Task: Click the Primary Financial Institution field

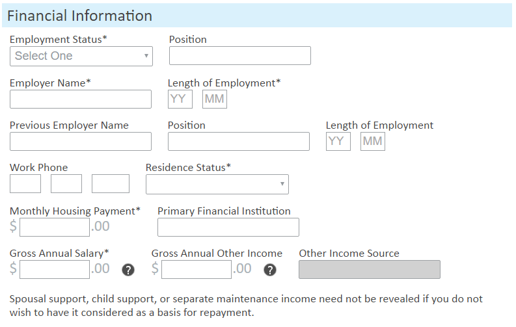Action: pos(228,227)
